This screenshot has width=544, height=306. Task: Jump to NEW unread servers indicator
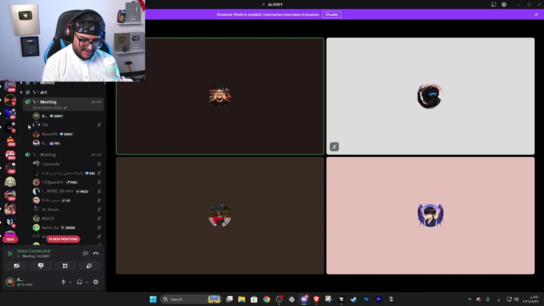click(10, 239)
